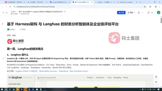Open the browser extensions puzzle icon
The image size is (162, 91).
point(150,7)
